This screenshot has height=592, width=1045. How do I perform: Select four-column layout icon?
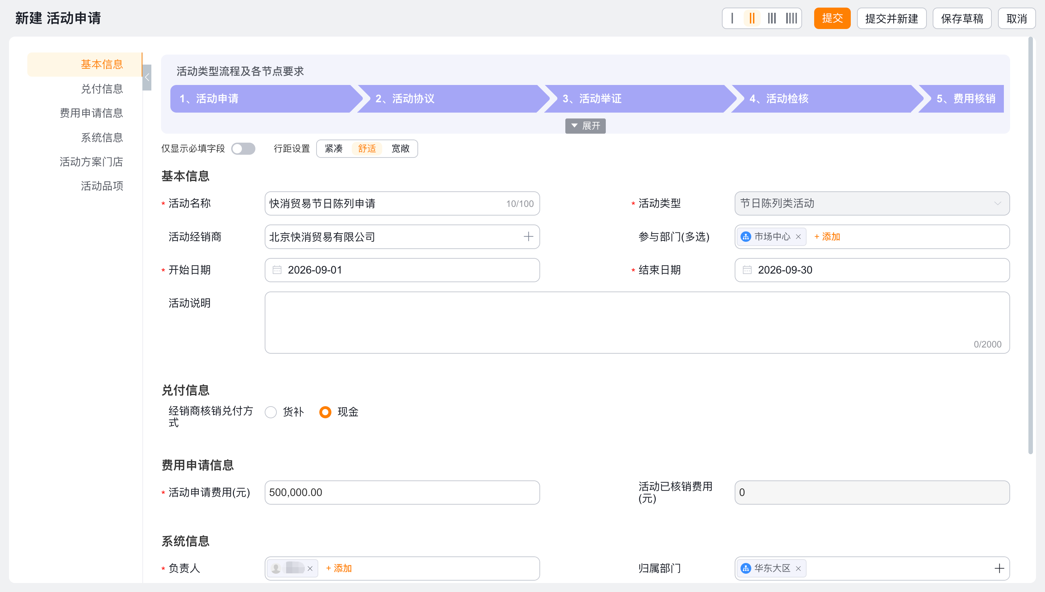tap(791, 18)
